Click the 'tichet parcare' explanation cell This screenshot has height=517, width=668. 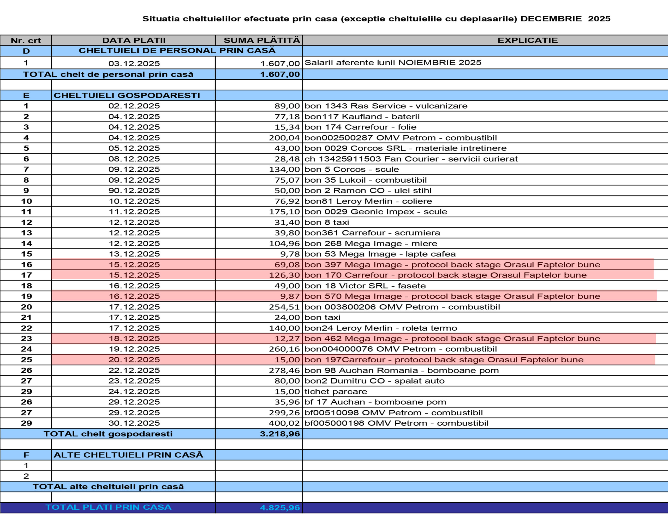336,391
